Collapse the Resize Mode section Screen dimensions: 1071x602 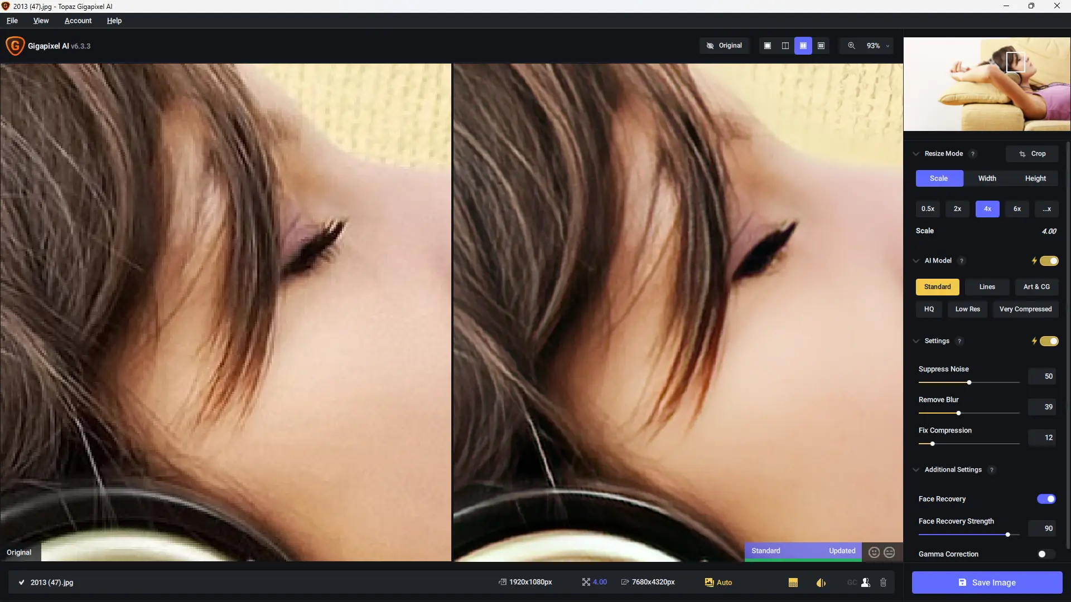(x=916, y=154)
